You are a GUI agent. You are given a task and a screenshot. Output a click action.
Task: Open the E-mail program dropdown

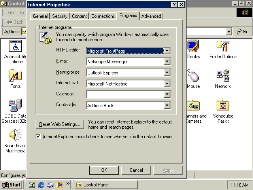[x=167, y=62]
